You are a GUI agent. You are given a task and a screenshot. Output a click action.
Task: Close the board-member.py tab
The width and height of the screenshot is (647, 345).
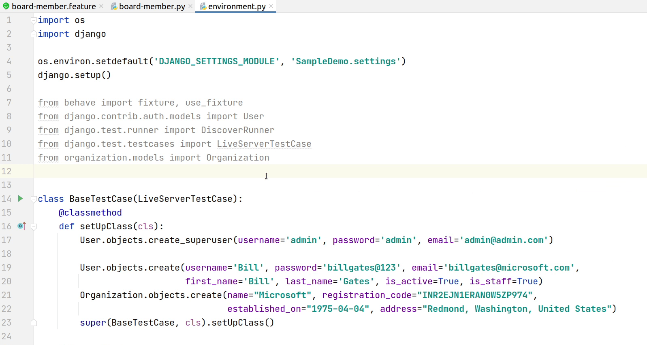click(190, 6)
